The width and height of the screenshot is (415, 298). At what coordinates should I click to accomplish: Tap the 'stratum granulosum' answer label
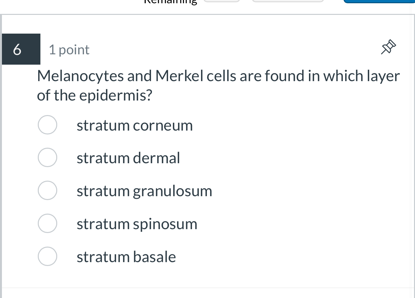144,191
